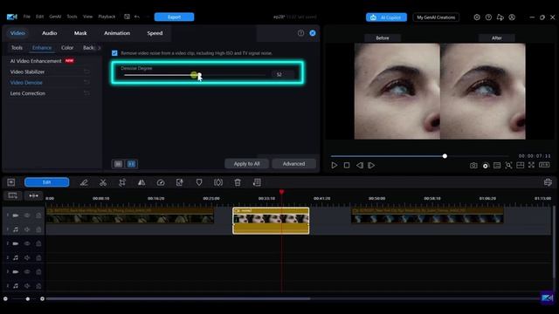Image resolution: width=559 pixels, height=314 pixels.
Task: Open preview quality settings icon
Action: 486,166
